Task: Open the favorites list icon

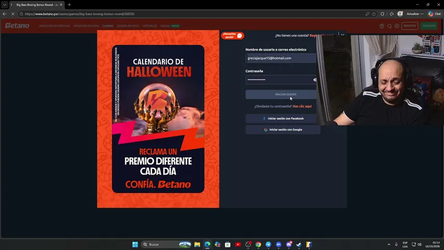Action: tap(391, 14)
